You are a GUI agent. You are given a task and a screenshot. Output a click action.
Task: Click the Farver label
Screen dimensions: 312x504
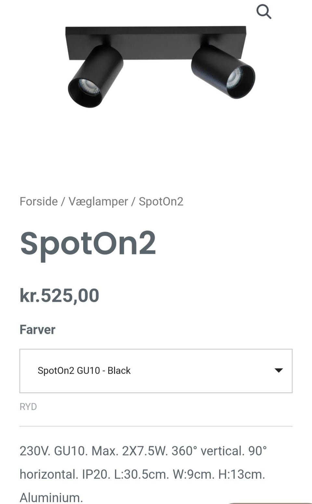click(x=37, y=330)
